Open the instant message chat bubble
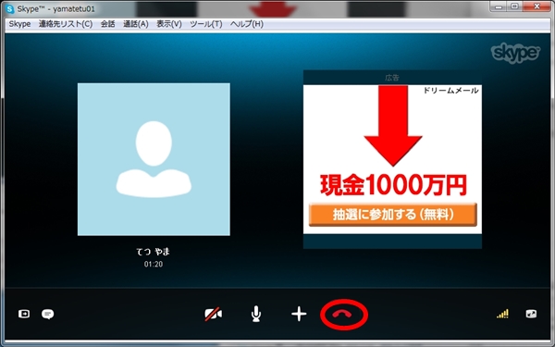 (48, 314)
